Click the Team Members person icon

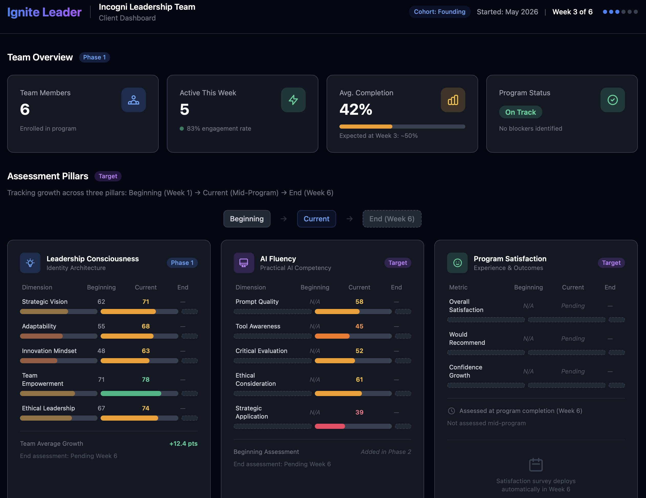[x=133, y=100]
